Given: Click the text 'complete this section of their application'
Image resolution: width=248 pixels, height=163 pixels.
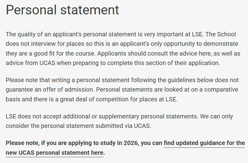Looking at the screenshot, I should tap(164, 63).
